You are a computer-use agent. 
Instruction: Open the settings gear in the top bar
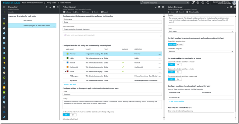point(198,3)
